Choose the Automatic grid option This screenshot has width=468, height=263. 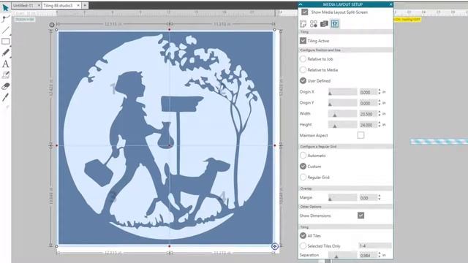[x=303, y=156]
